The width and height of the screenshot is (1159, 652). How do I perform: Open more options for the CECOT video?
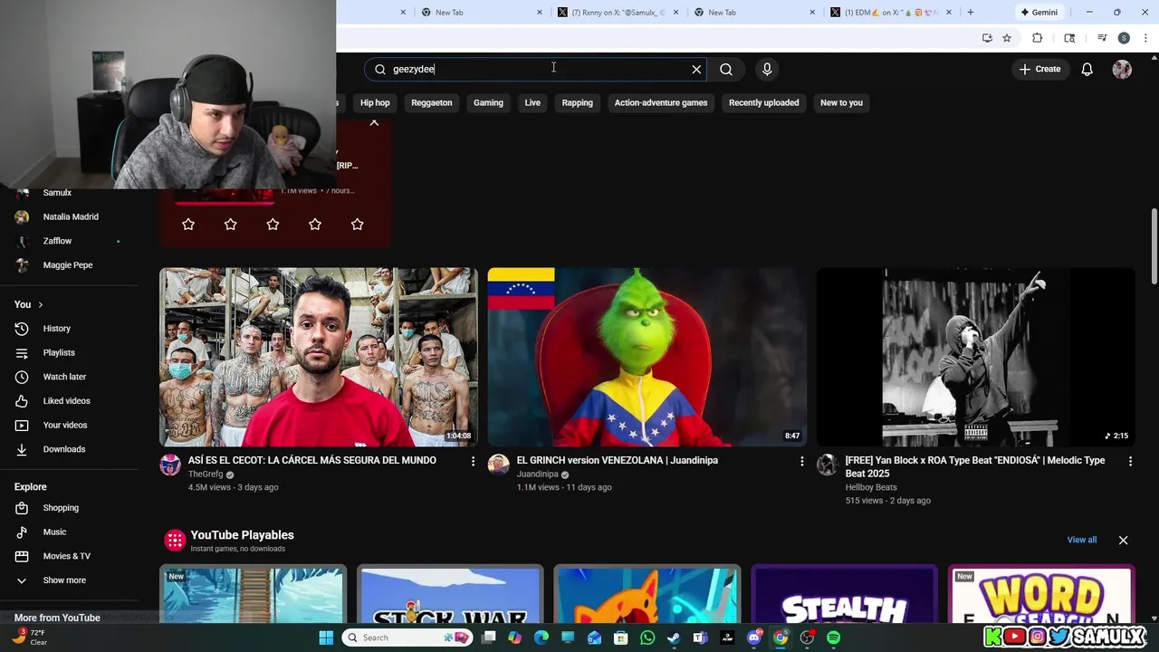473,461
